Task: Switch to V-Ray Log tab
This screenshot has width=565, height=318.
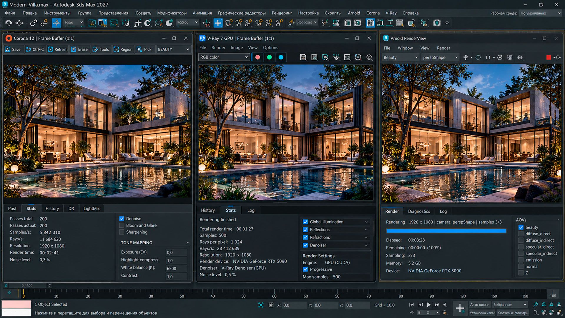Action: point(251,210)
